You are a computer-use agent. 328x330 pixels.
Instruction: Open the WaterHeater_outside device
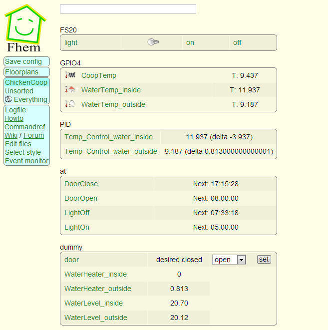pyautogui.click(x=98, y=289)
